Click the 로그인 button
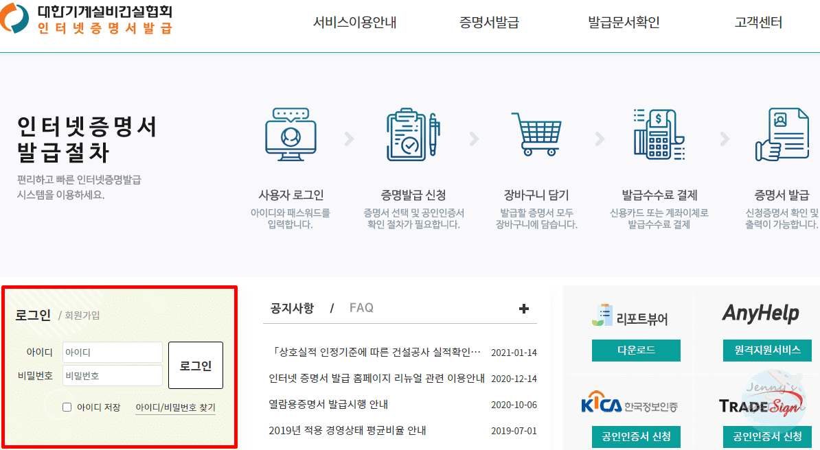 196,366
